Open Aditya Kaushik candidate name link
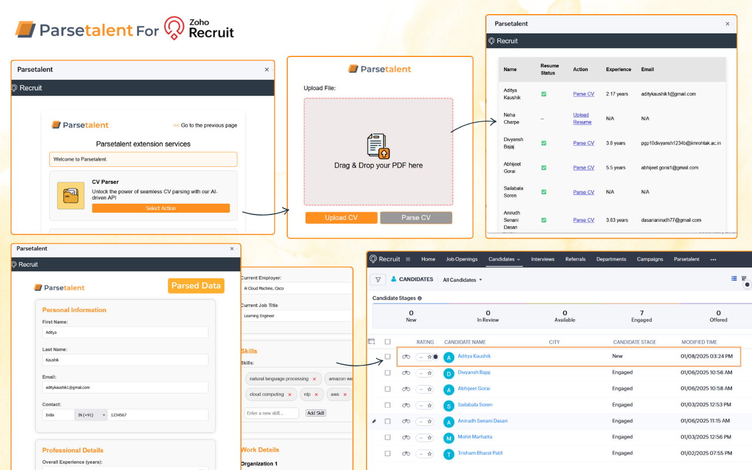Image resolution: width=752 pixels, height=470 pixels. 474,357
